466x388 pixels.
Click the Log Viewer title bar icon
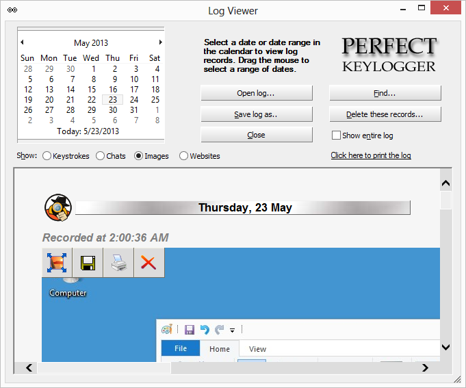pyautogui.click(x=12, y=11)
